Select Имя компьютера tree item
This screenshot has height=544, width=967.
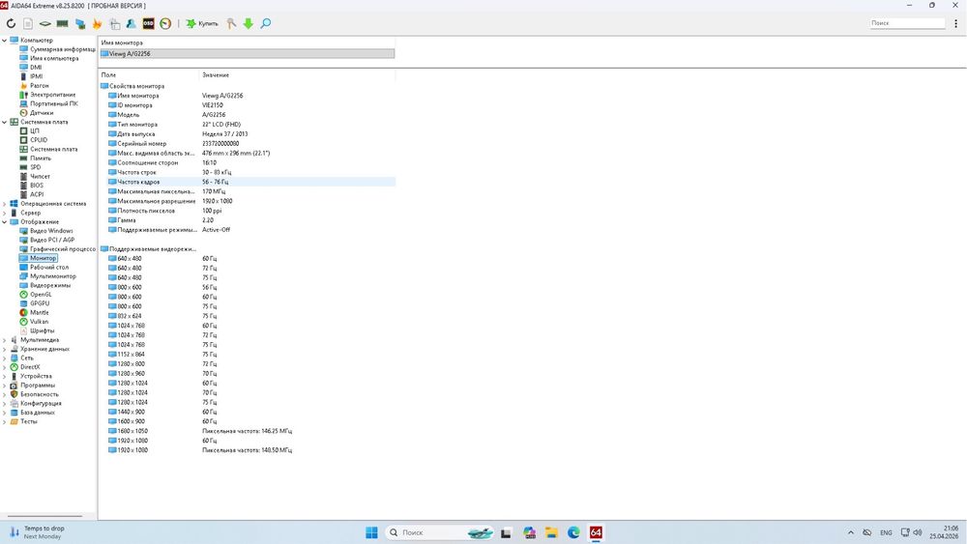[49, 58]
